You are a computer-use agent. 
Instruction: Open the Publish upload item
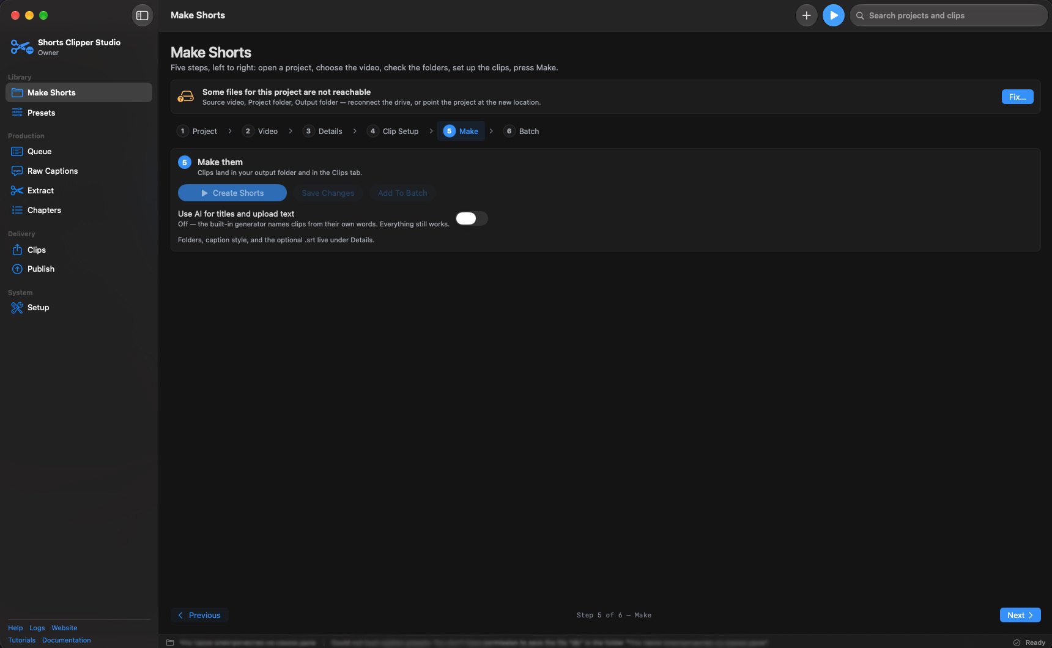point(79,269)
